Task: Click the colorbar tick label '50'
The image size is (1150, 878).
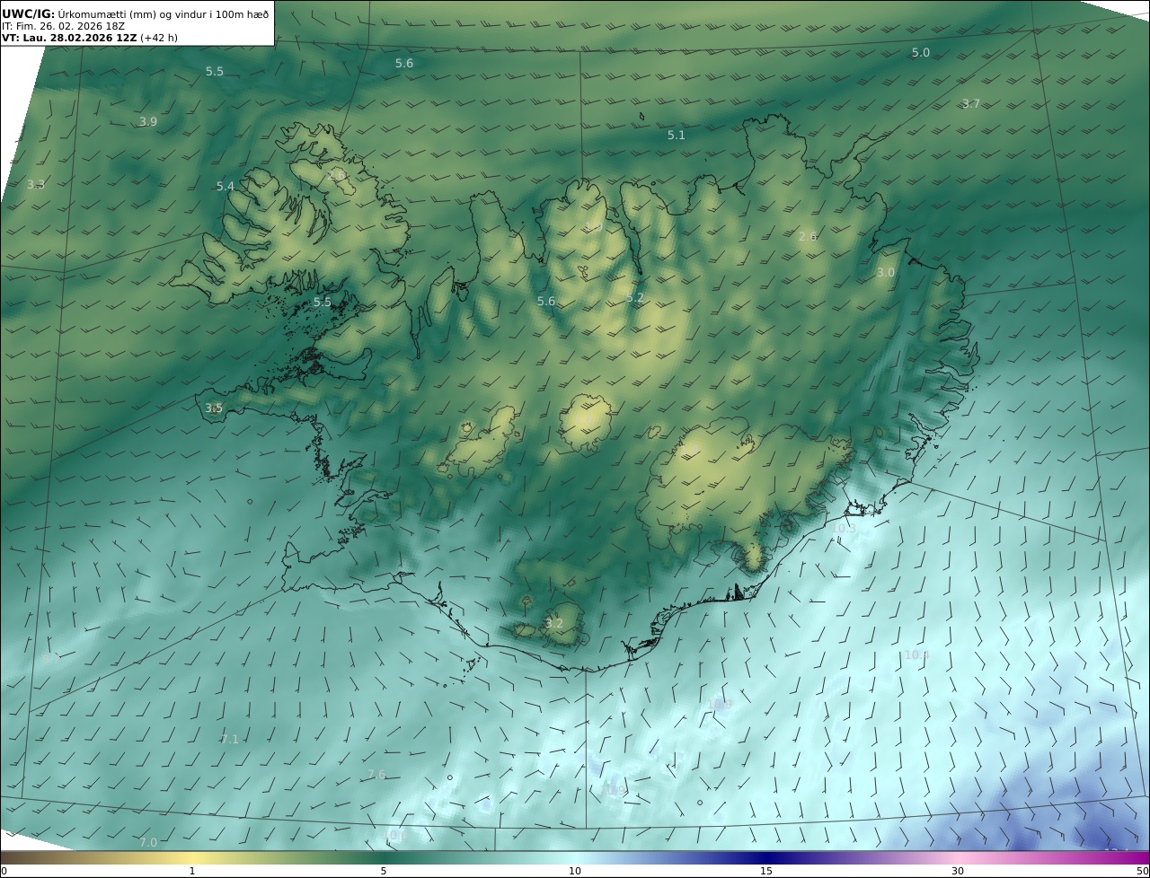Action: [1143, 871]
